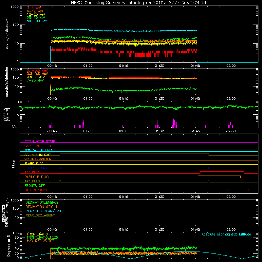The height and width of the screenshot is (262, 262).
Task: Click the DECIMATION_WEIGHT legend label
Action: pyautogui.click(x=42, y=207)
